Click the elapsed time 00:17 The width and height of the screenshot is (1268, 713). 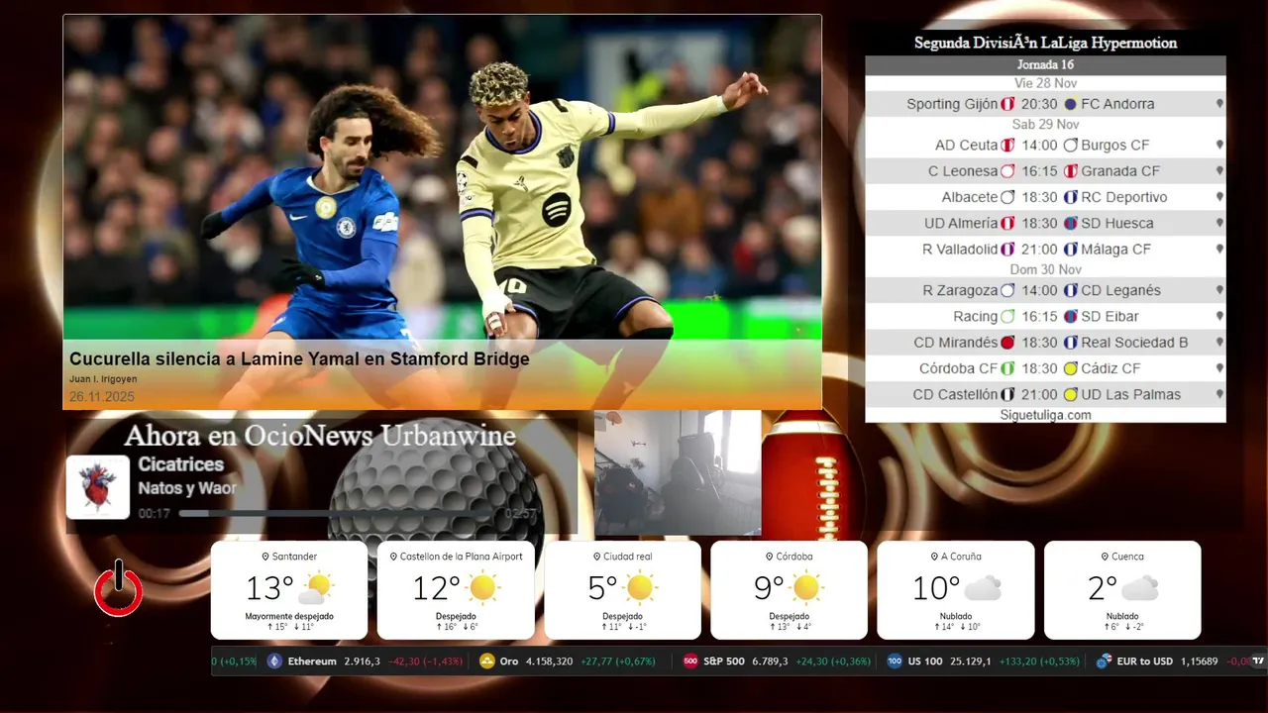(x=155, y=514)
